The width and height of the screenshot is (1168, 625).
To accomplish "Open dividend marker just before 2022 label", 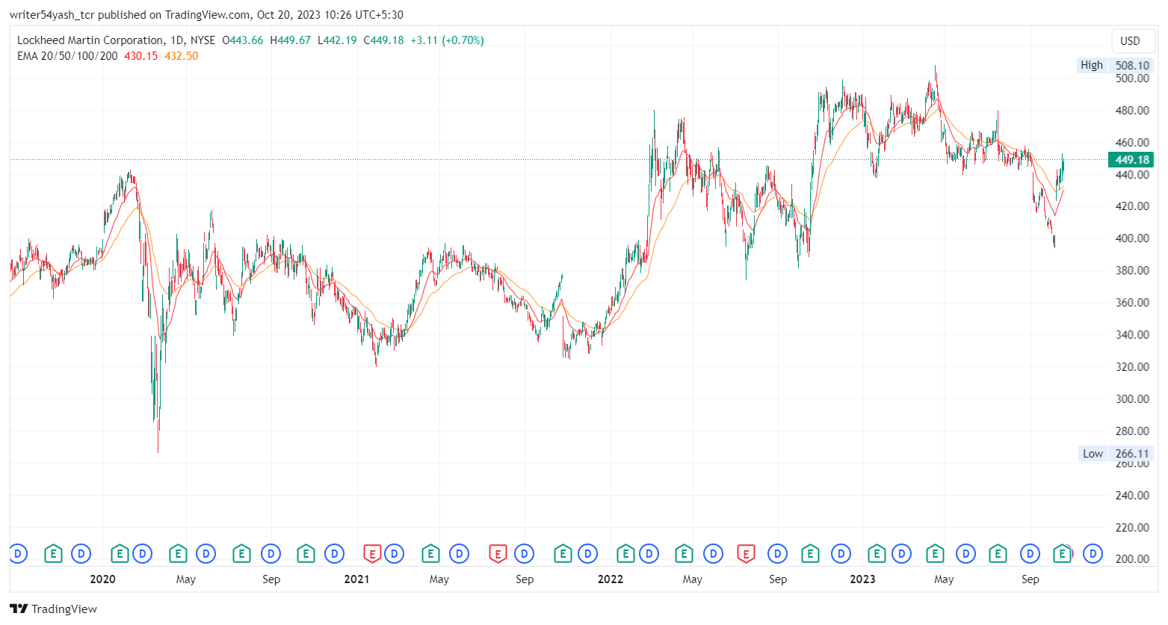I will [588, 554].
